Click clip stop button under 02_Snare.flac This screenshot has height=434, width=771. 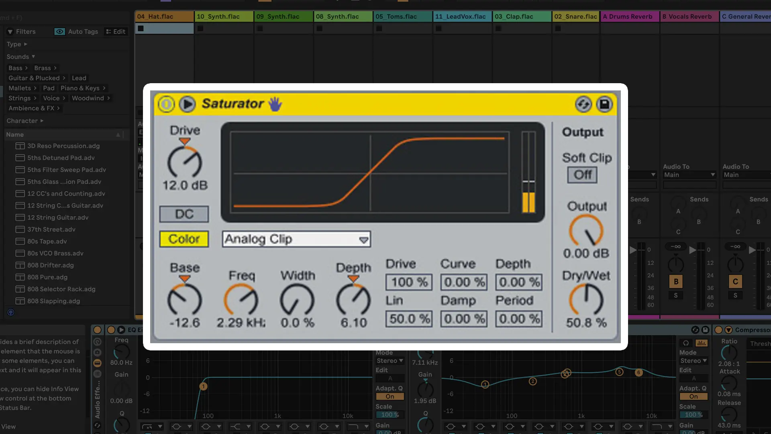(x=558, y=29)
